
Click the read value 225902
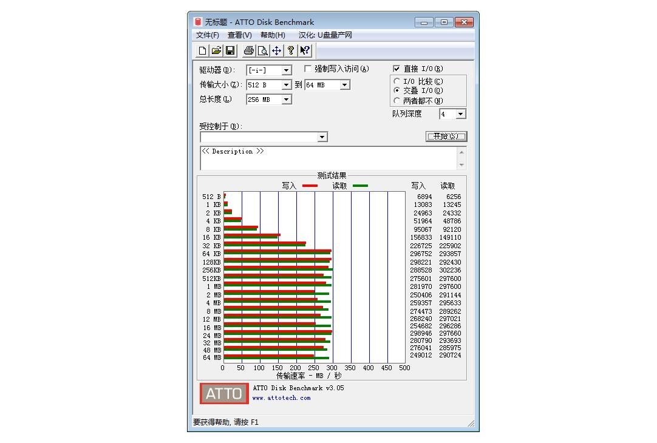[x=450, y=246]
